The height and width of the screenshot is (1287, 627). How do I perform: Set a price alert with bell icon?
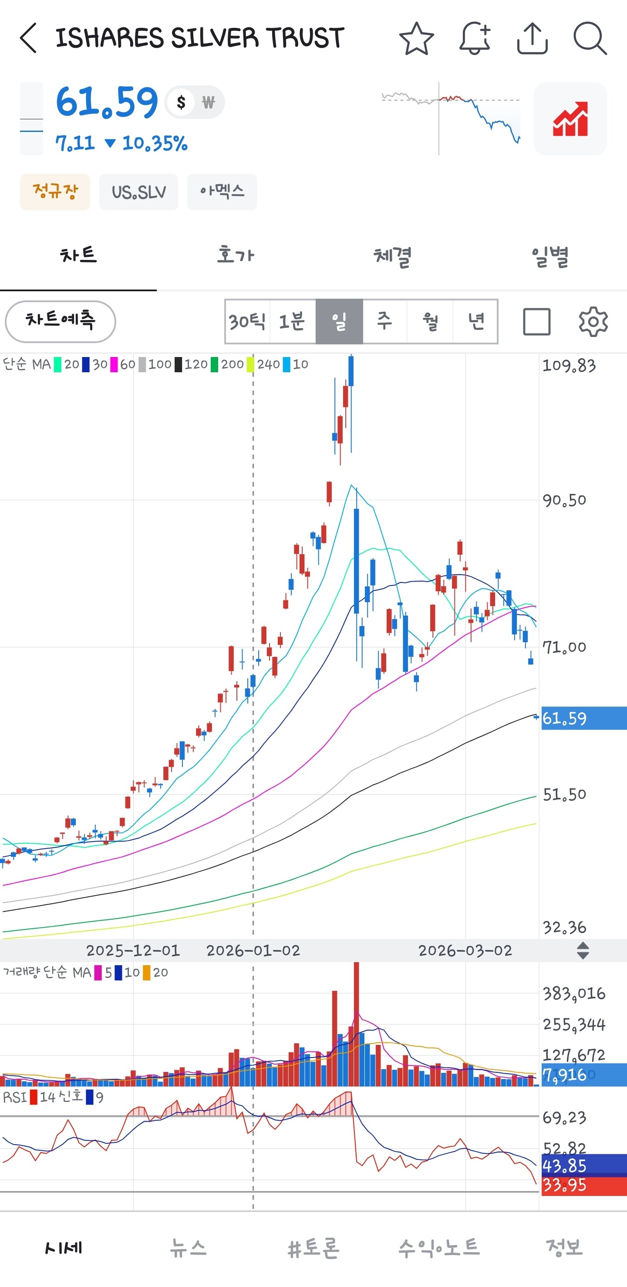coord(475,38)
